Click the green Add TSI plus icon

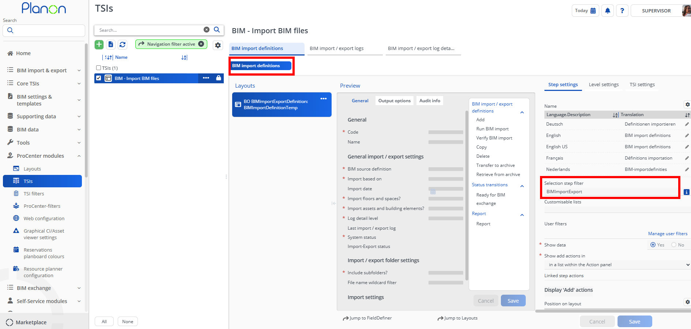(99, 45)
